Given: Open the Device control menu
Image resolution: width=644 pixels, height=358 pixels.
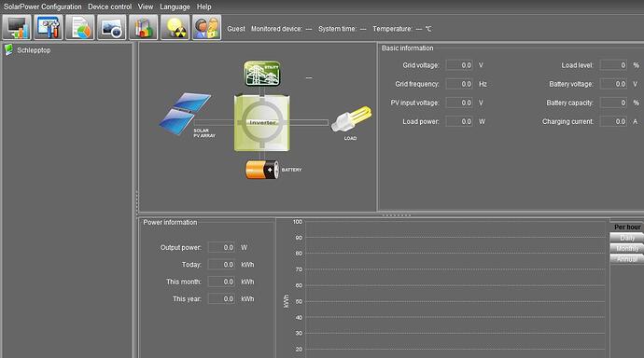Looking at the screenshot, I should pos(109,7).
